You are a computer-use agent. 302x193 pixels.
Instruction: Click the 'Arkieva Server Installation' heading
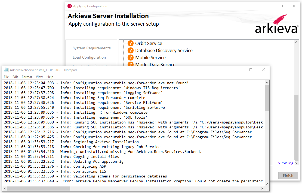point(108,16)
